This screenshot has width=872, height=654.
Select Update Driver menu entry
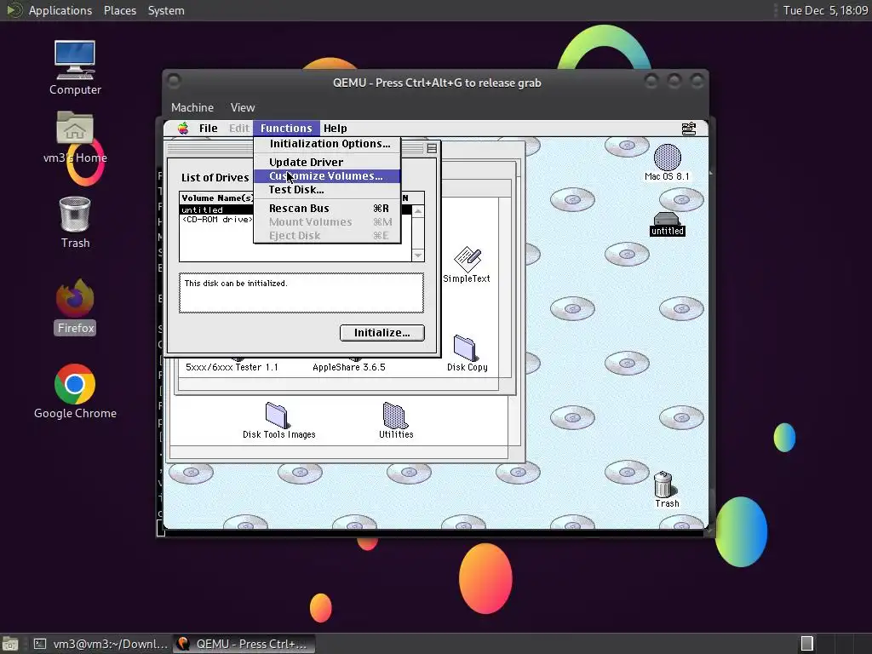pos(327,163)
